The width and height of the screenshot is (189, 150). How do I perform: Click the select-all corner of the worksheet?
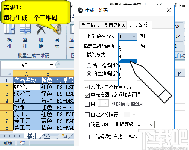[x=7, y=73]
